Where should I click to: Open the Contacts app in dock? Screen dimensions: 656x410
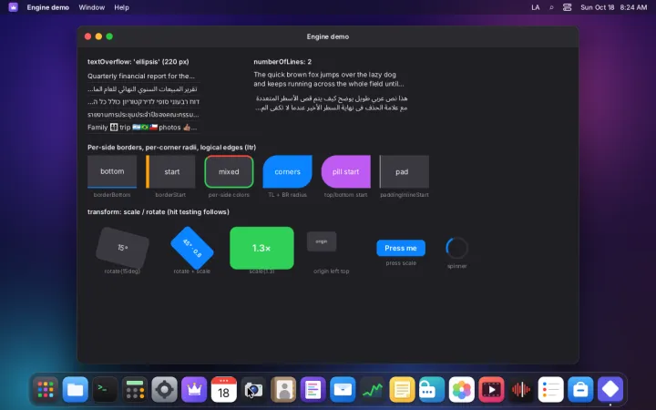pyautogui.click(x=283, y=390)
